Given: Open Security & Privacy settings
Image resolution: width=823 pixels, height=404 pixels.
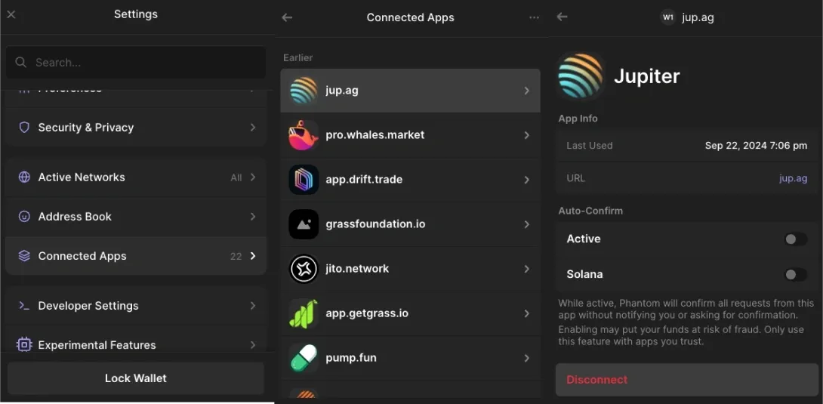Looking at the screenshot, I should tap(135, 128).
